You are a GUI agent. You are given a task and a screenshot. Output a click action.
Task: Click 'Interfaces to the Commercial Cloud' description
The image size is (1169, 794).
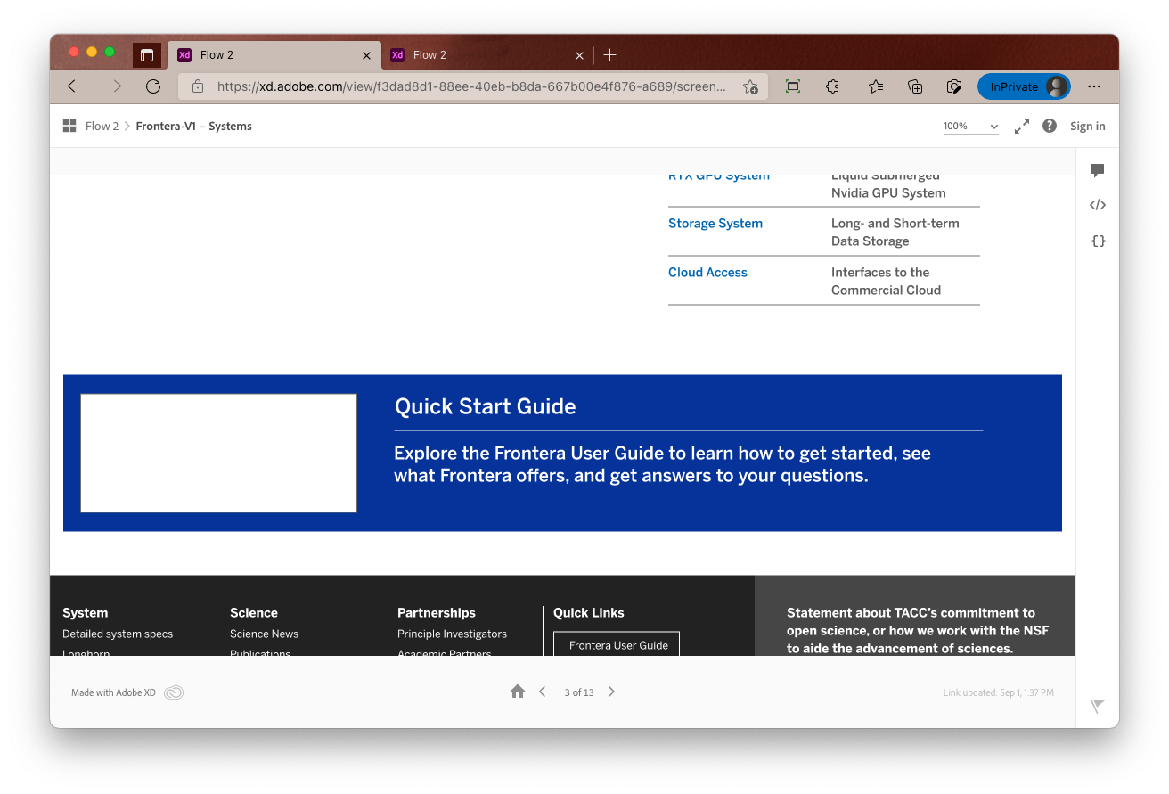pyautogui.click(x=886, y=282)
